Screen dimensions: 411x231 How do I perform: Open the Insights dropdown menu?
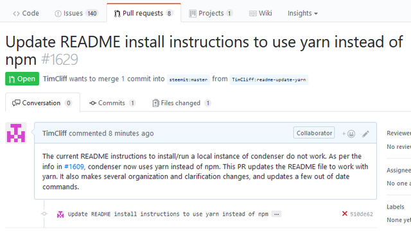(x=302, y=13)
